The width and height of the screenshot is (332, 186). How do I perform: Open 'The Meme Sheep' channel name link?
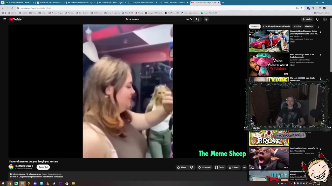(23, 166)
